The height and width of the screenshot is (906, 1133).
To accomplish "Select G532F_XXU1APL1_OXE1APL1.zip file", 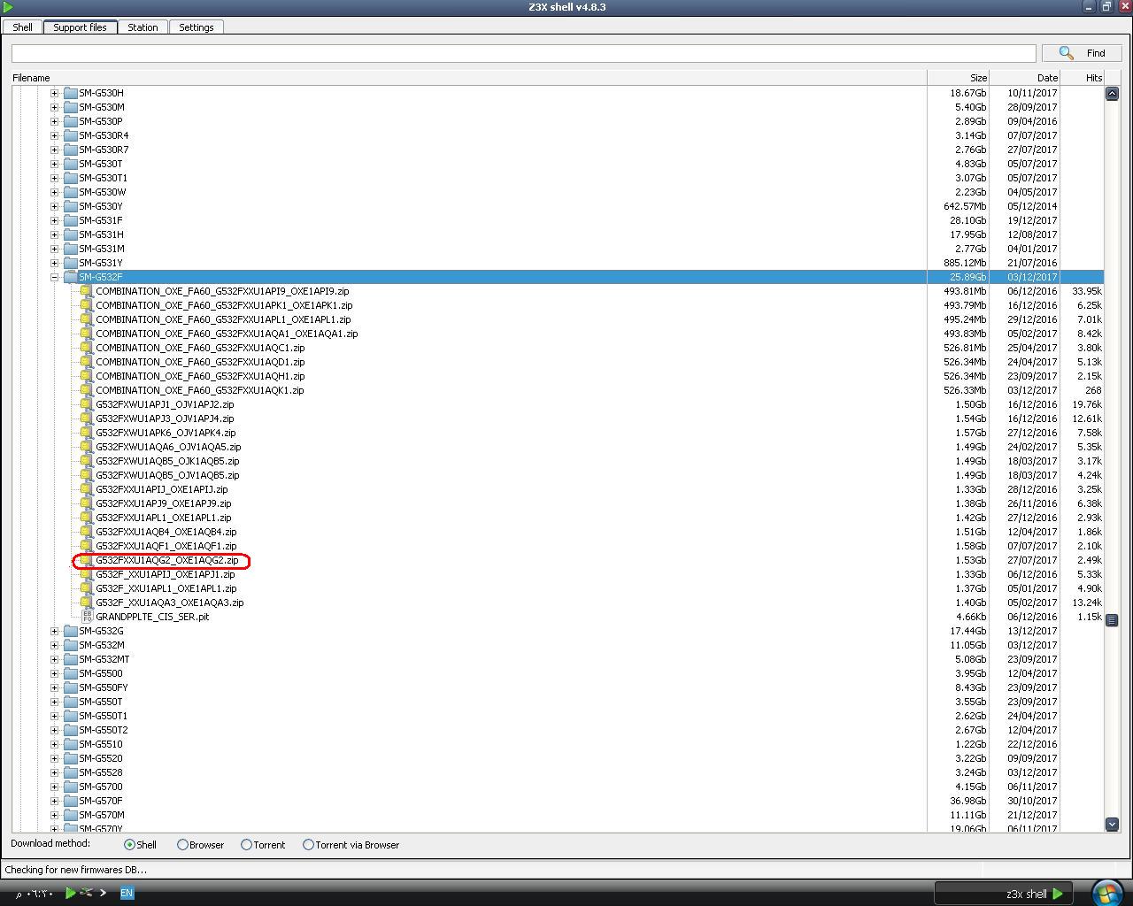I will [x=166, y=588].
